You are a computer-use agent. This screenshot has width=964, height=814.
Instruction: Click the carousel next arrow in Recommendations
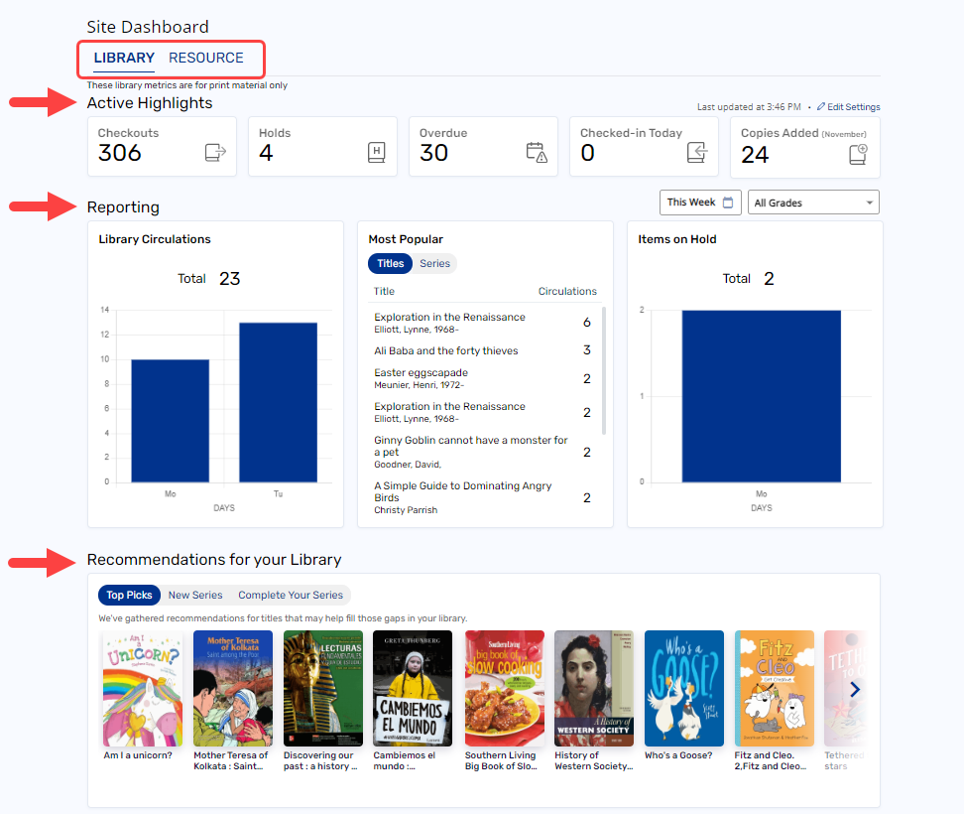coord(855,689)
